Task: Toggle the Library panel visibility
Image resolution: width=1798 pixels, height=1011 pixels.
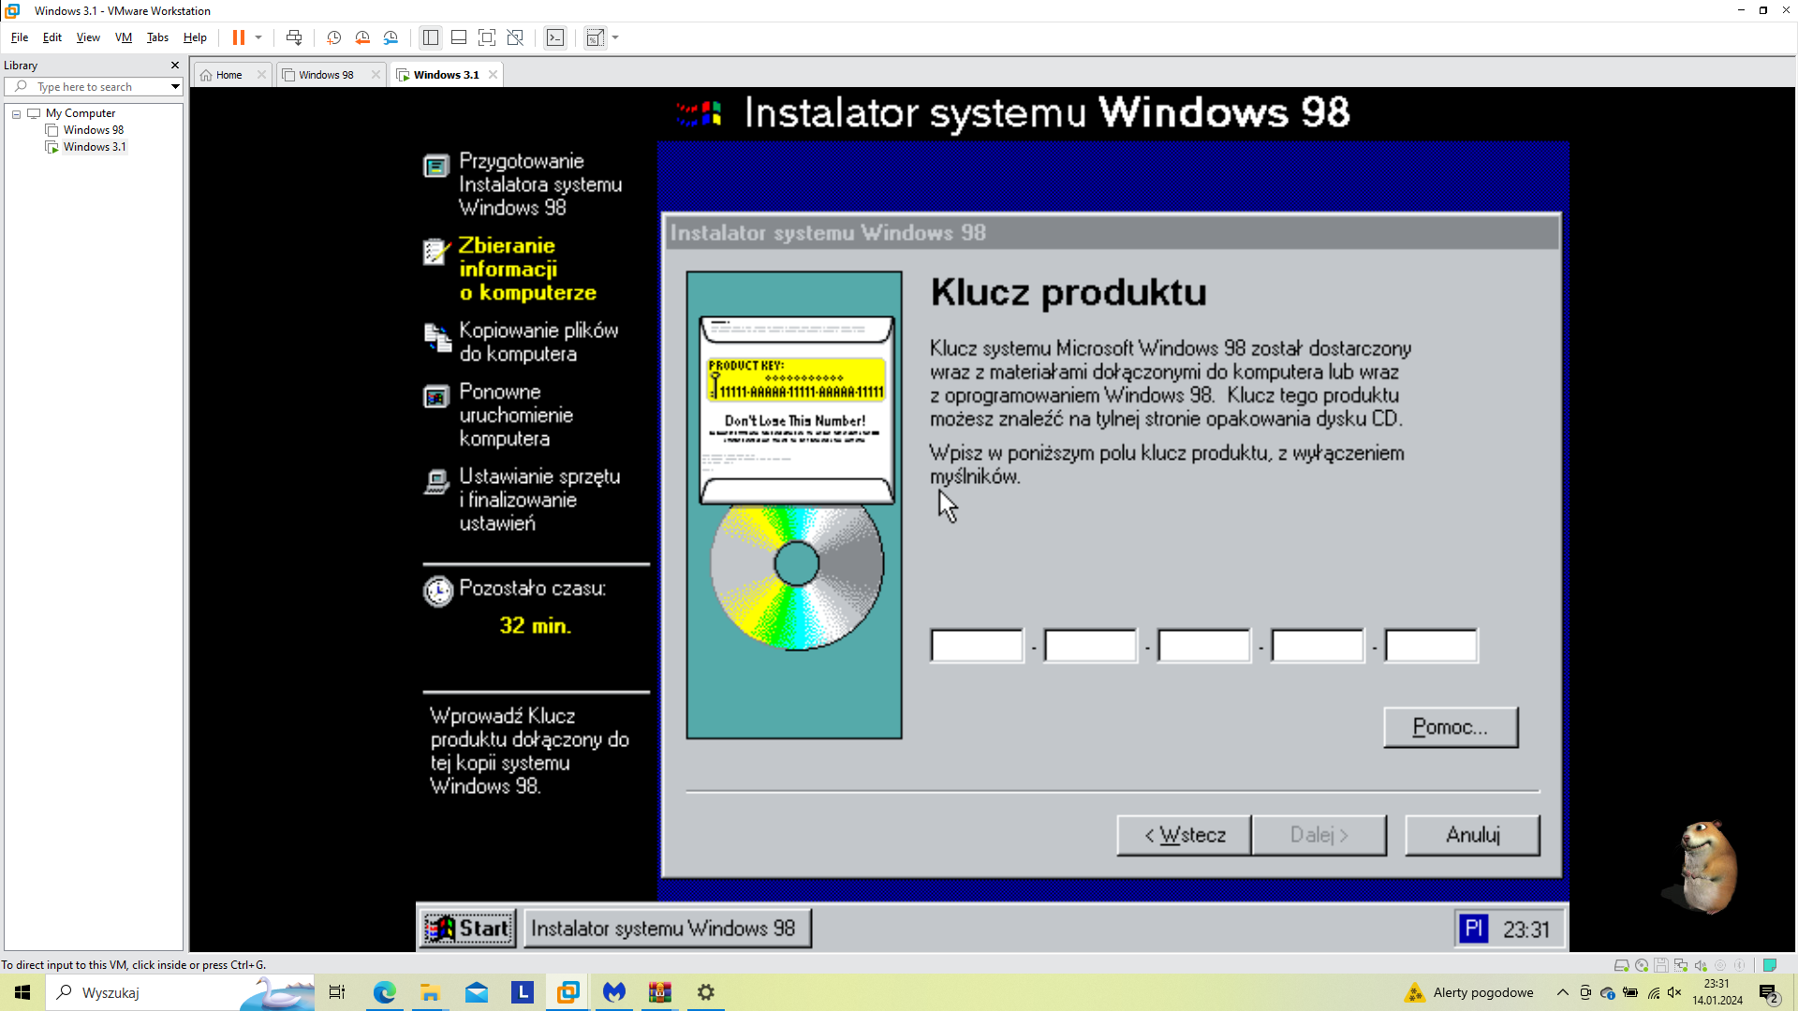Action: 430,37
